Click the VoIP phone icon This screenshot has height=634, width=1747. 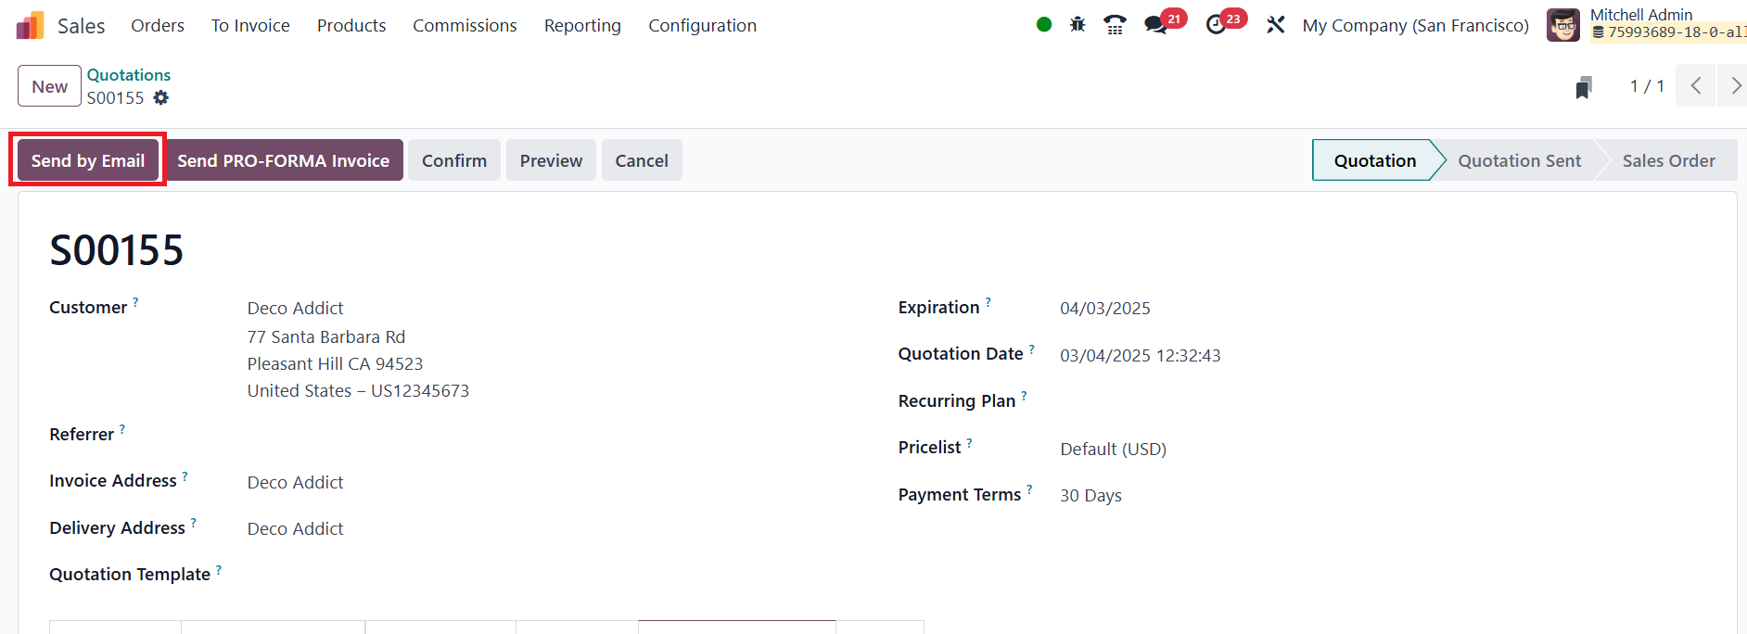pos(1115,25)
